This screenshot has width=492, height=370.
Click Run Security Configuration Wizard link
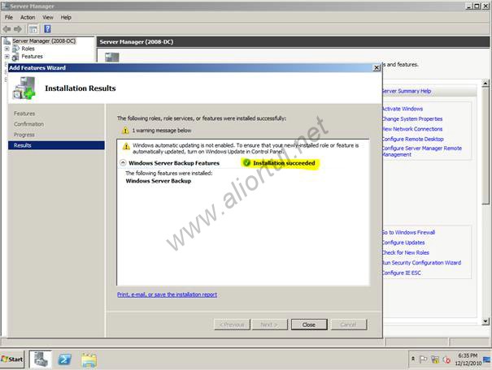(x=422, y=263)
